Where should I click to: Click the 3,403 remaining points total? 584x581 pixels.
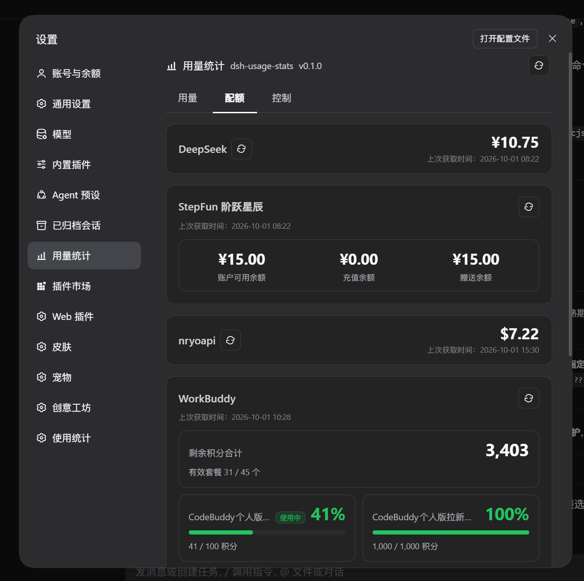(x=507, y=450)
